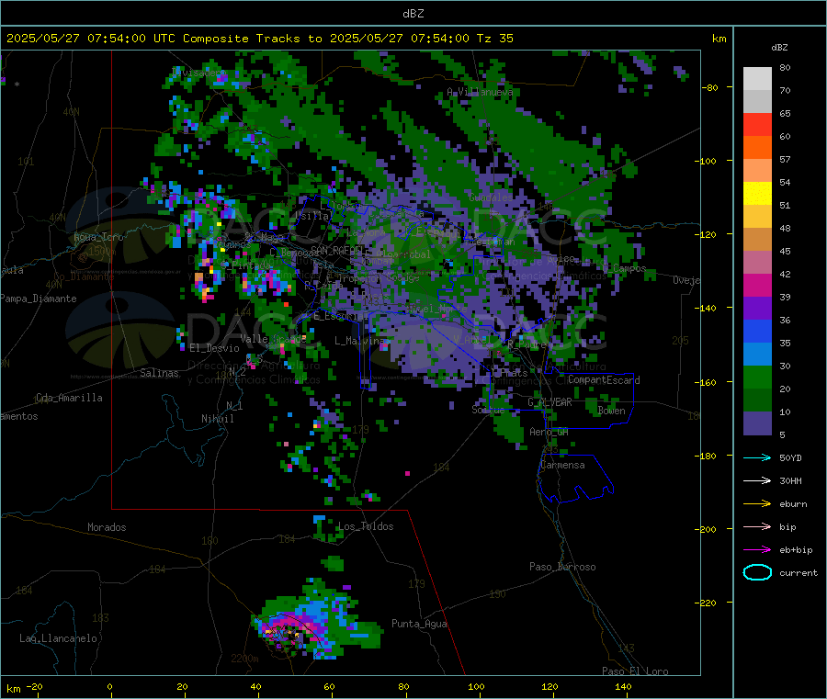The height and width of the screenshot is (699, 827).
Task: Click the 'Los_Toldos' place label
Action: tap(366, 526)
